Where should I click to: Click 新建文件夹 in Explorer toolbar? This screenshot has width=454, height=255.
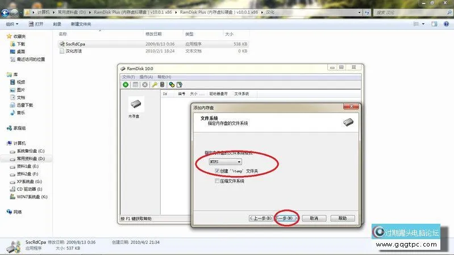coord(81,24)
